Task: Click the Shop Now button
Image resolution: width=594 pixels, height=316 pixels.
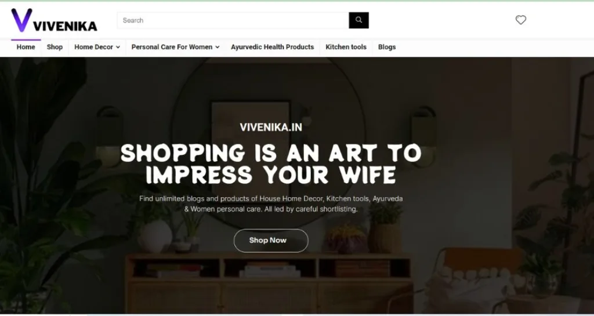Action: [271, 241]
